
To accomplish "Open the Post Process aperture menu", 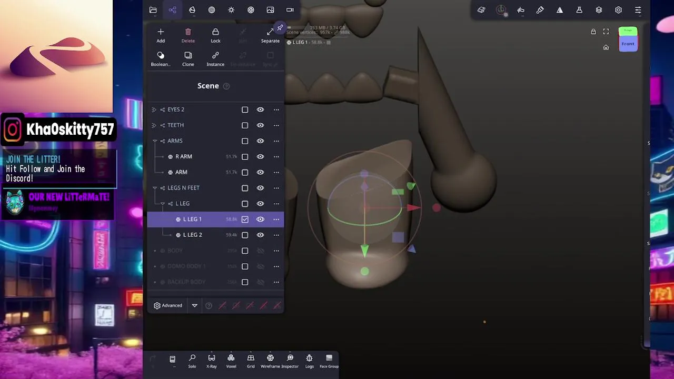I will click(x=251, y=10).
